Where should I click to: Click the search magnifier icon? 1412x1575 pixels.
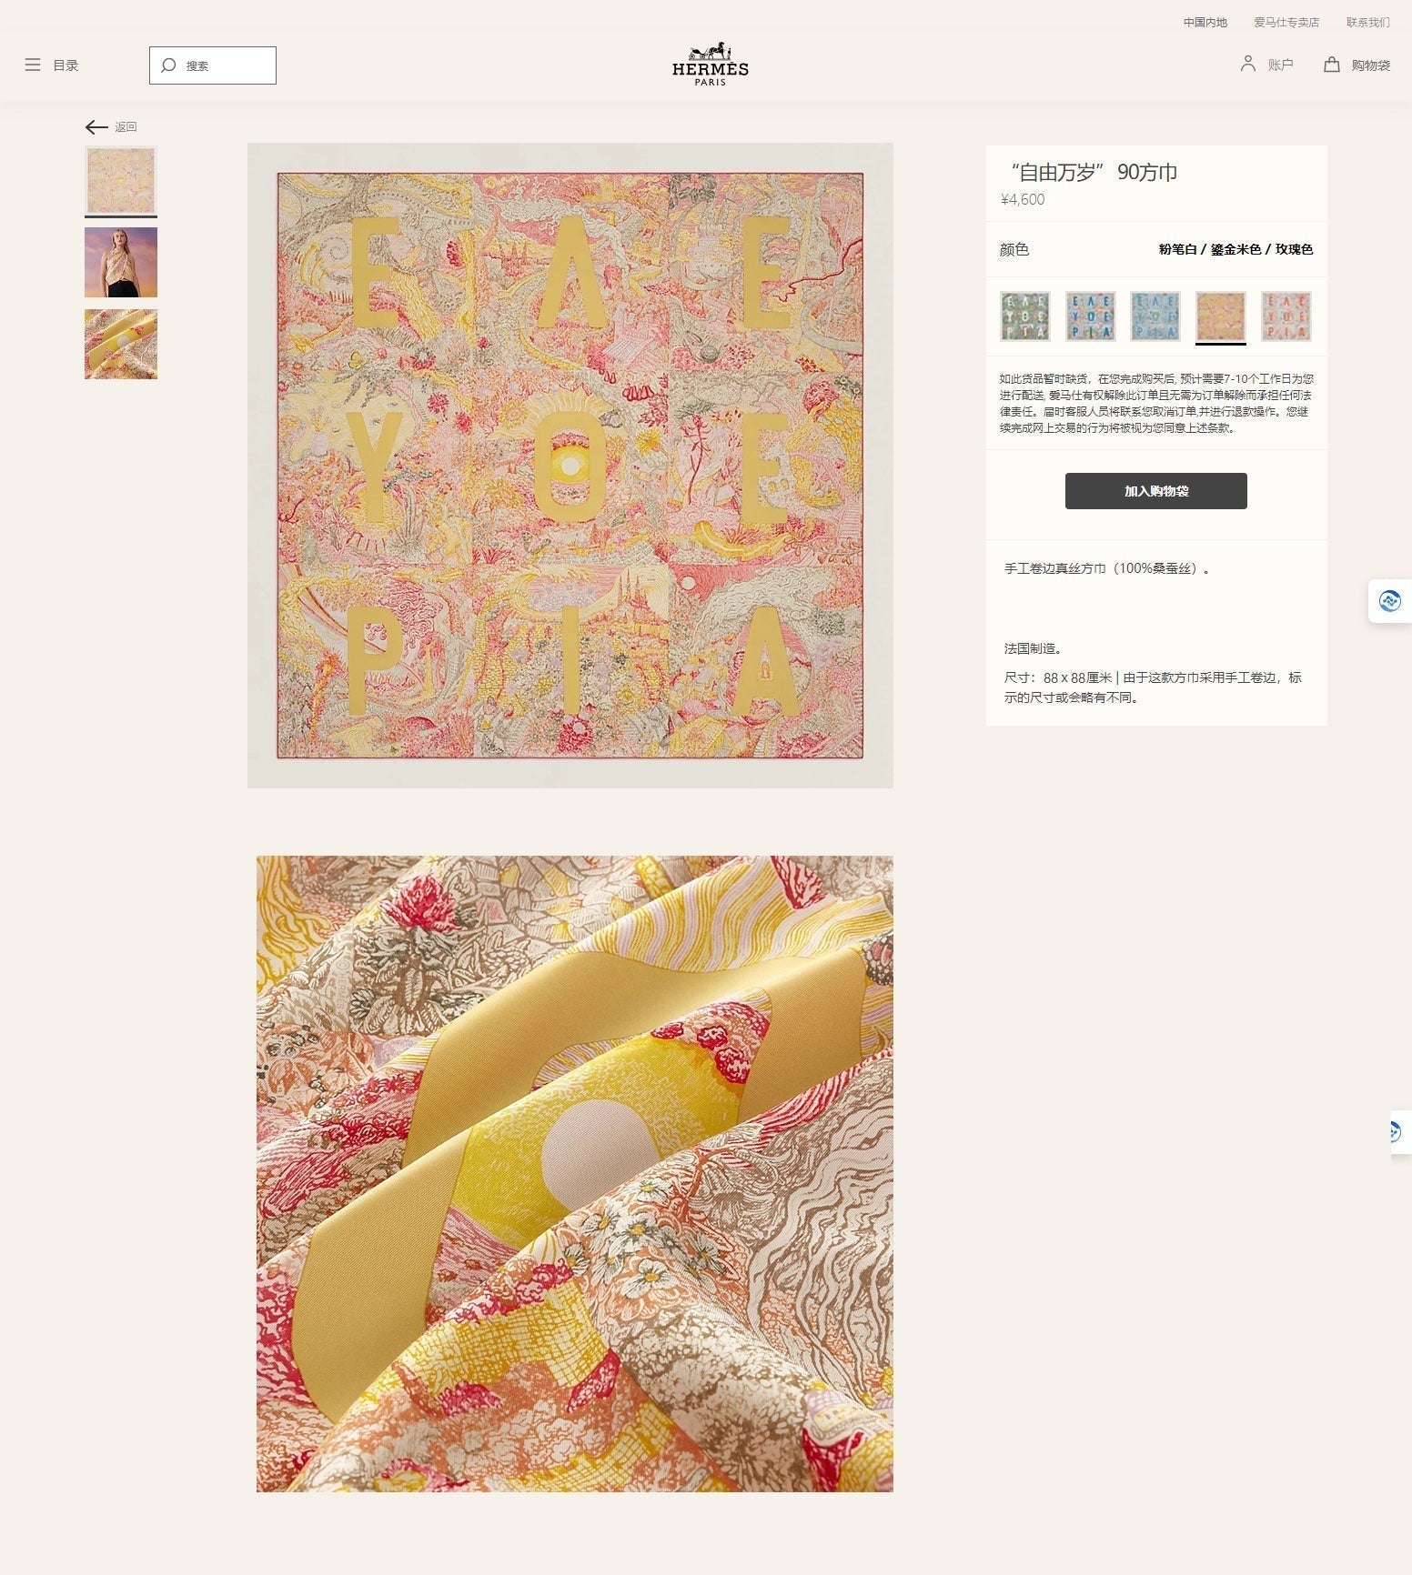point(168,65)
